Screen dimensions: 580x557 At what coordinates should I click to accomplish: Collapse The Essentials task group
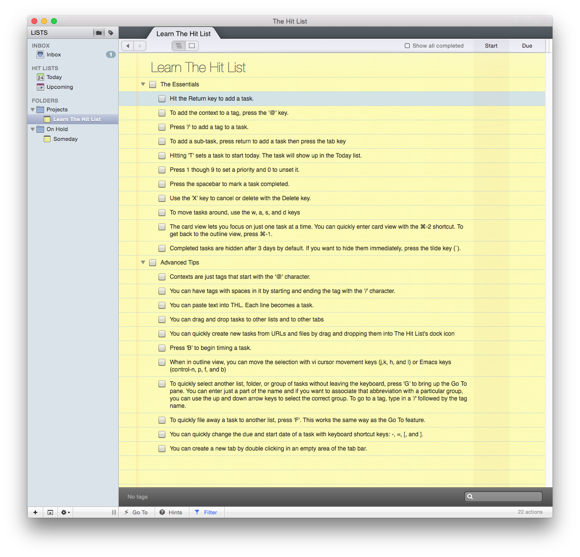pyautogui.click(x=143, y=84)
